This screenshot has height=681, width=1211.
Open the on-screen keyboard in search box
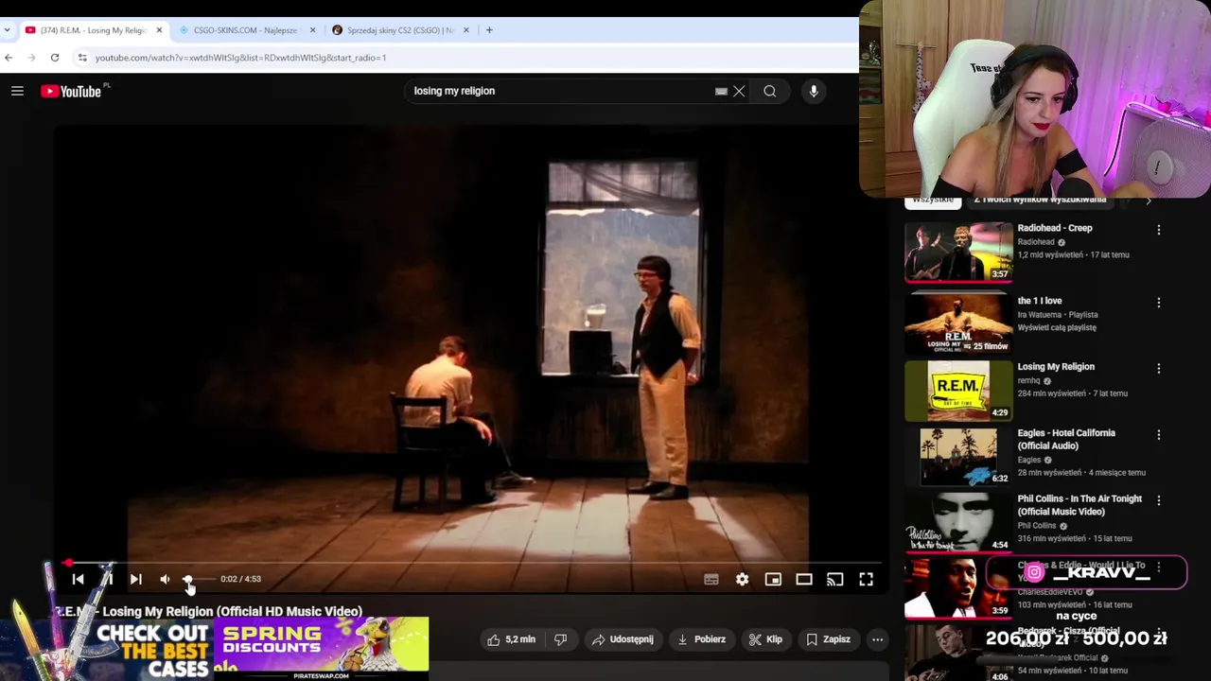coord(721,91)
